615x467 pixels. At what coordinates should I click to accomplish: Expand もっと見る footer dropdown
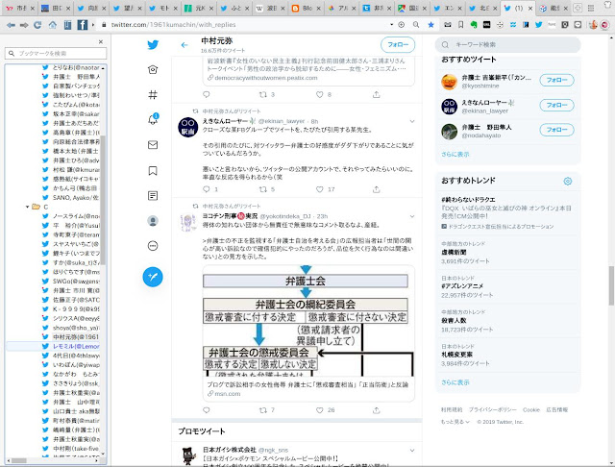tap(455, 422)
